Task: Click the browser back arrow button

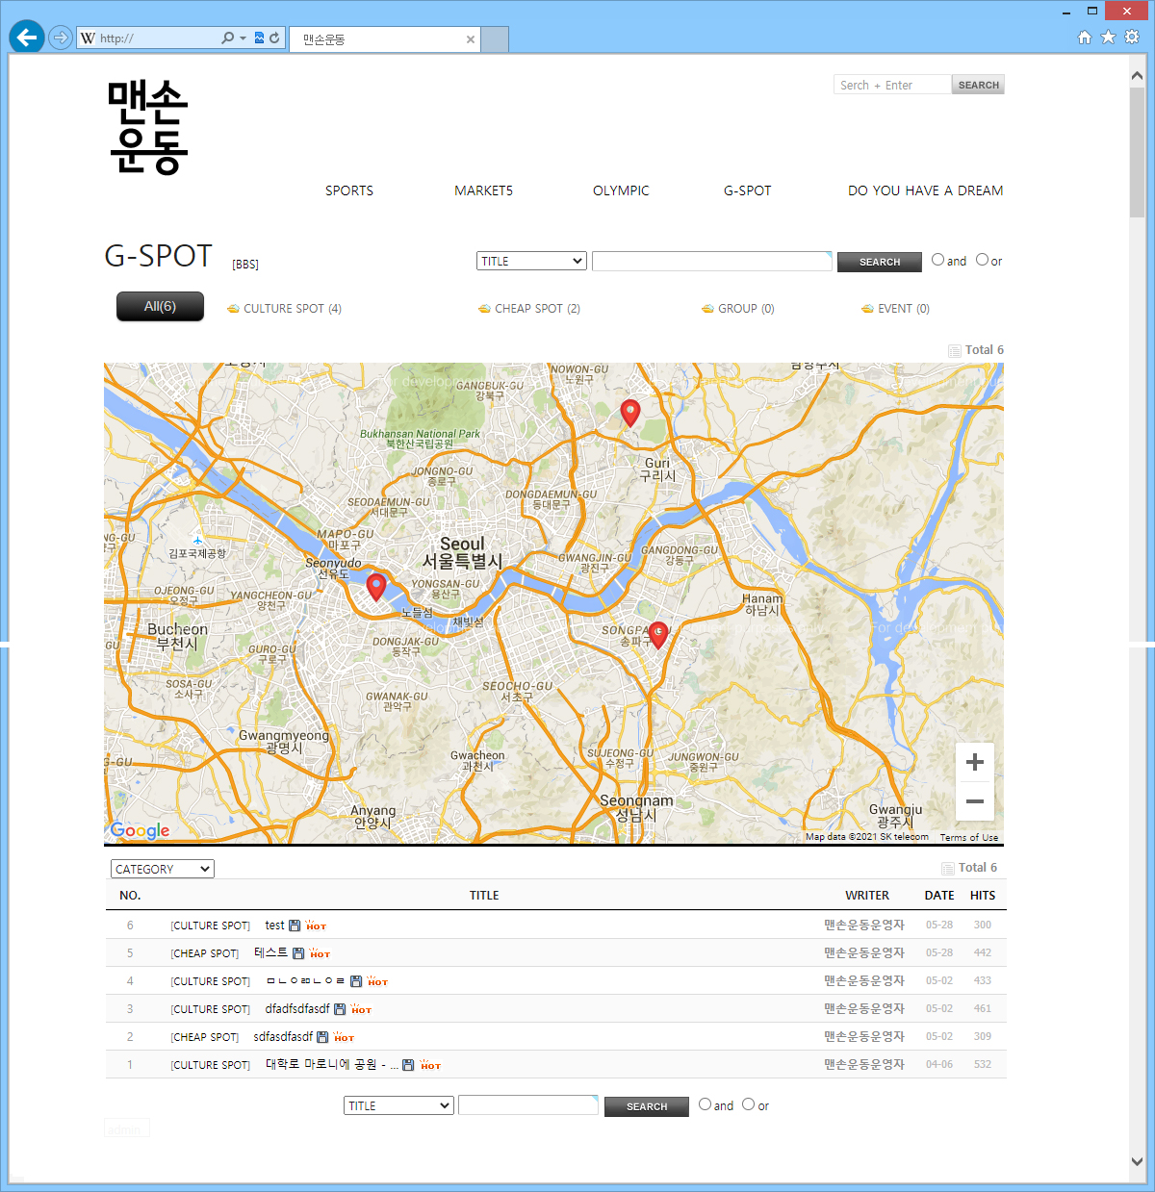Action: coord(27,38)
